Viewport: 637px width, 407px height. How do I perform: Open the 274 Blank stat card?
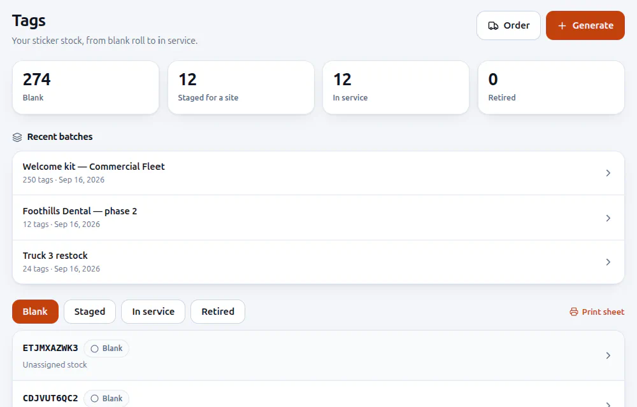(x=86, y=88)
